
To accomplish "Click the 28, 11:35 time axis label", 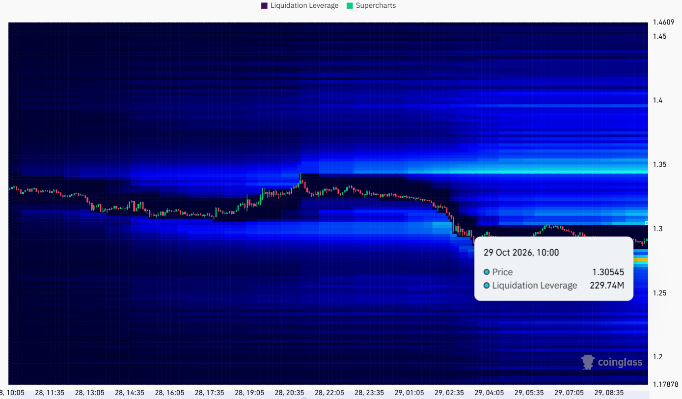I will (50, 393).
